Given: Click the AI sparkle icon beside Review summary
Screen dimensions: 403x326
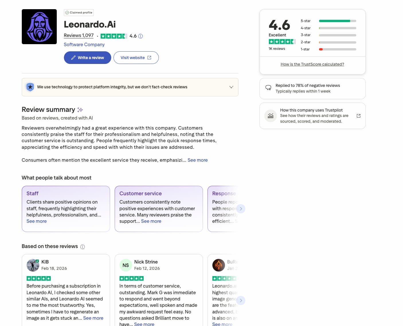Looking at the screenshot, I should pyautogui.click(x=80, y=110).
